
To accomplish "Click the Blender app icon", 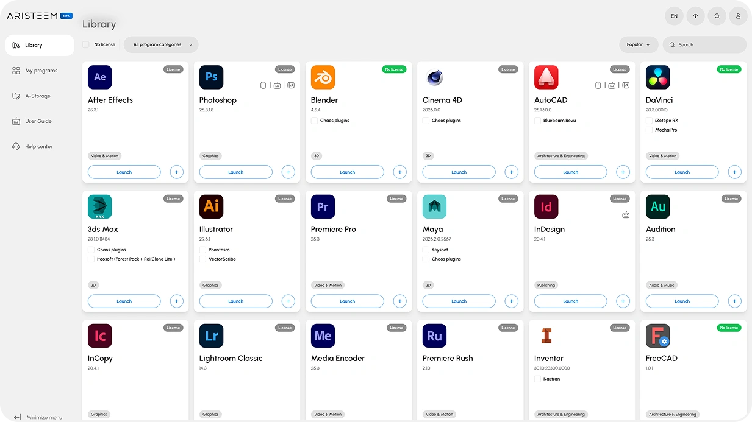I will coord(323,77).
